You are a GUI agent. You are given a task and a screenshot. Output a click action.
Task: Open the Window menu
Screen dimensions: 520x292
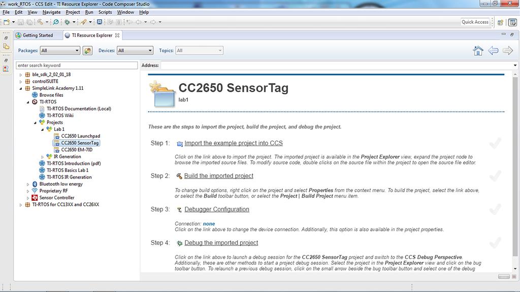click(125, 12)
